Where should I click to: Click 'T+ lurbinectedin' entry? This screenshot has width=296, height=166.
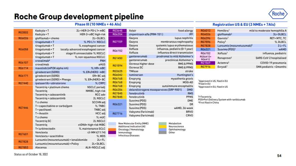[x=45, y=129]
